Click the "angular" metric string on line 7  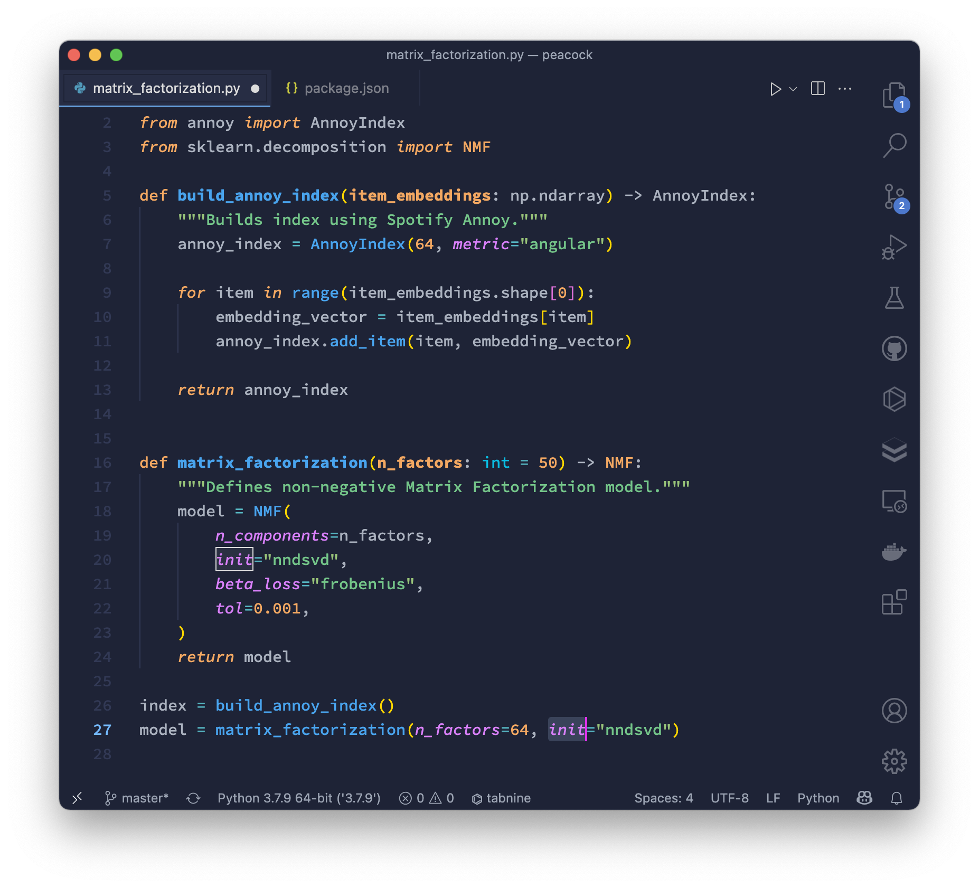click(562, 244)
